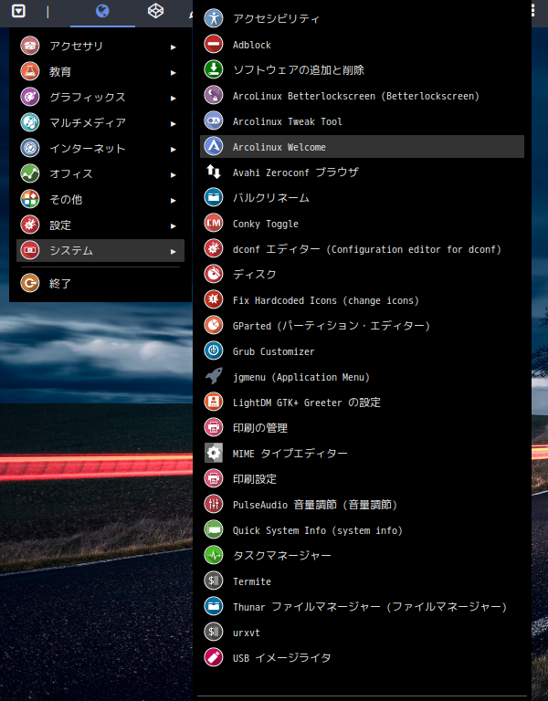548x701 pixels.
Task: Click the PulseAudio mixer icon
Action: [214, 504]
